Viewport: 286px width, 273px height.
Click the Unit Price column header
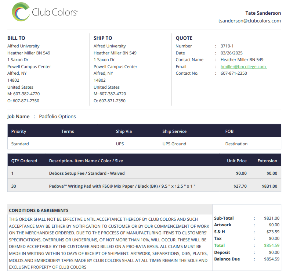236,161
